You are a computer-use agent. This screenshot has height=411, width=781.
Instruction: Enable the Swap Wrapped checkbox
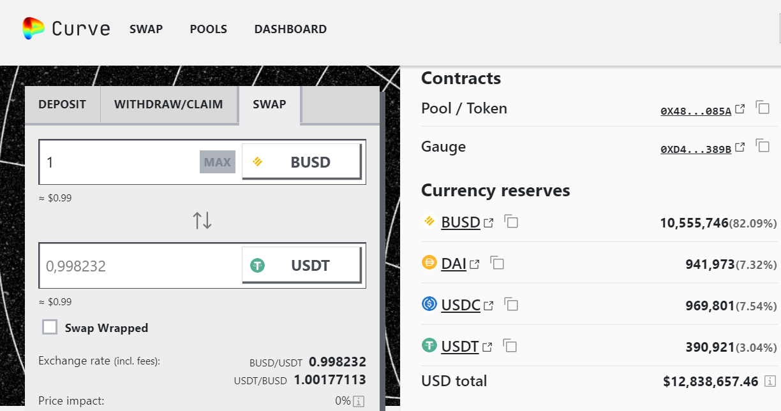pyautogui.click(x=50, y=328)
